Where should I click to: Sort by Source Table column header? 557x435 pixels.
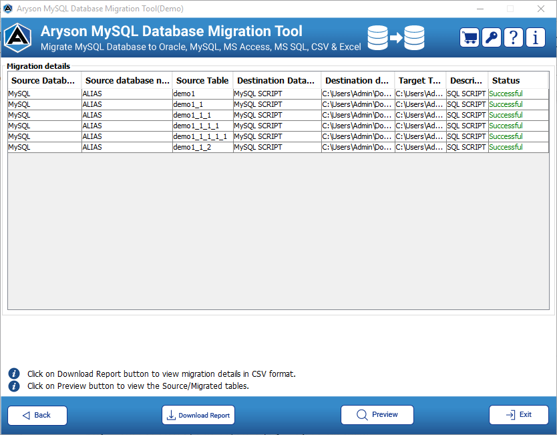[202, 80]
